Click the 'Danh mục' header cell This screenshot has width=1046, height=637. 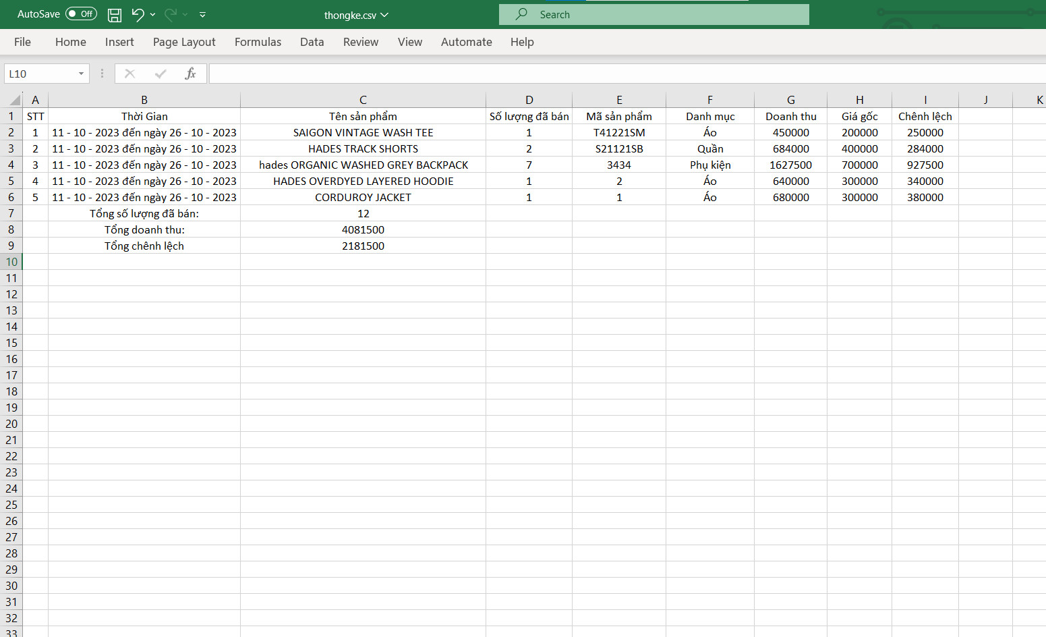coord(710,116)
